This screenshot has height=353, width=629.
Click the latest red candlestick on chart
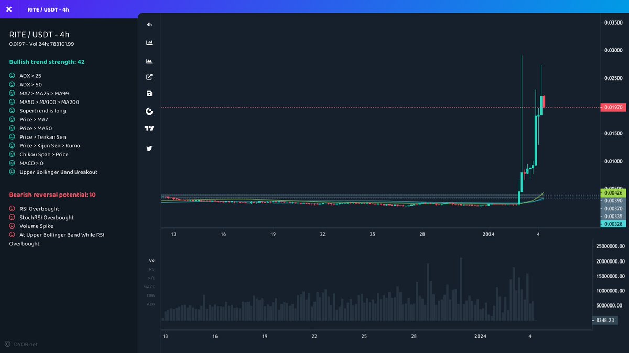[x=544, y=101]
